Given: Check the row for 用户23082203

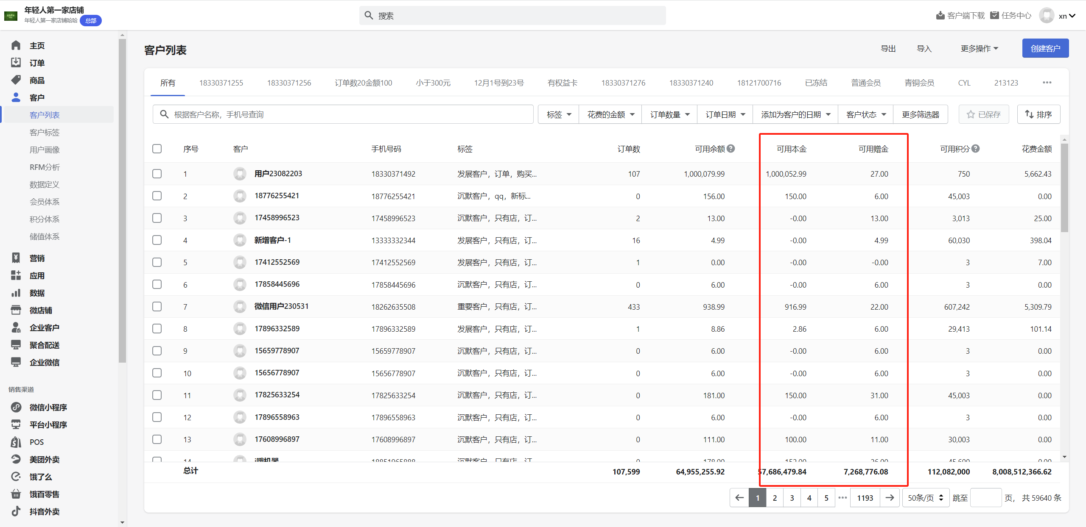Looking at the screenshot, I should tap(157, 174).
